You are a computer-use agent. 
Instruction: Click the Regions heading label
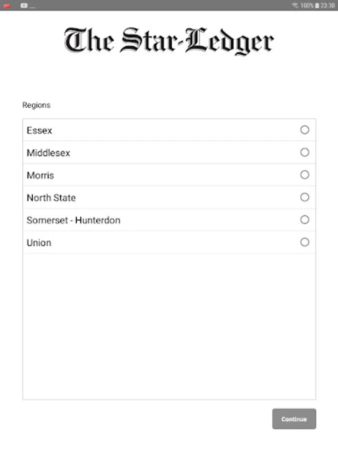pos(37,105)
